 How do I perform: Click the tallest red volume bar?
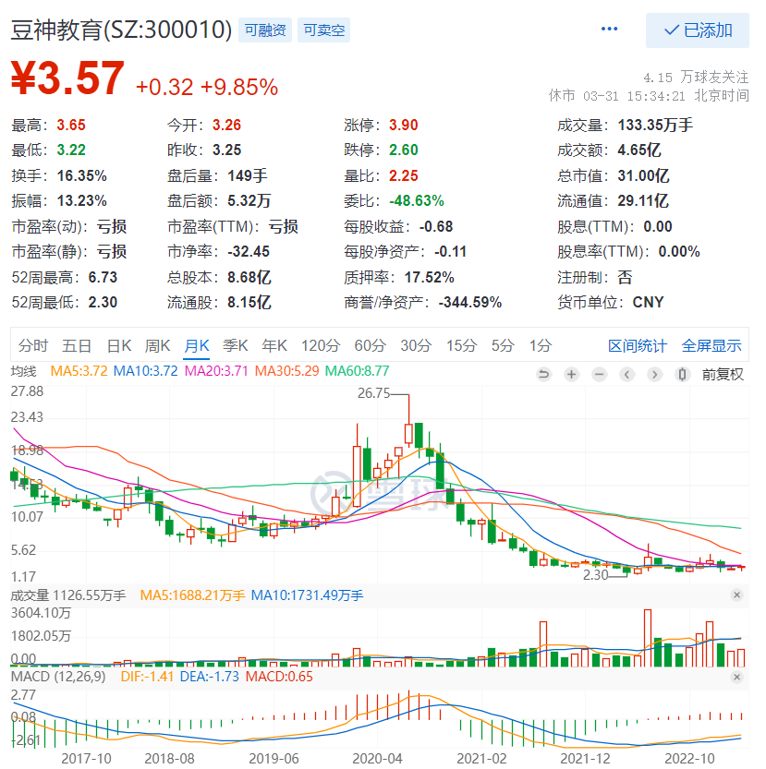(x=648, y=638)
